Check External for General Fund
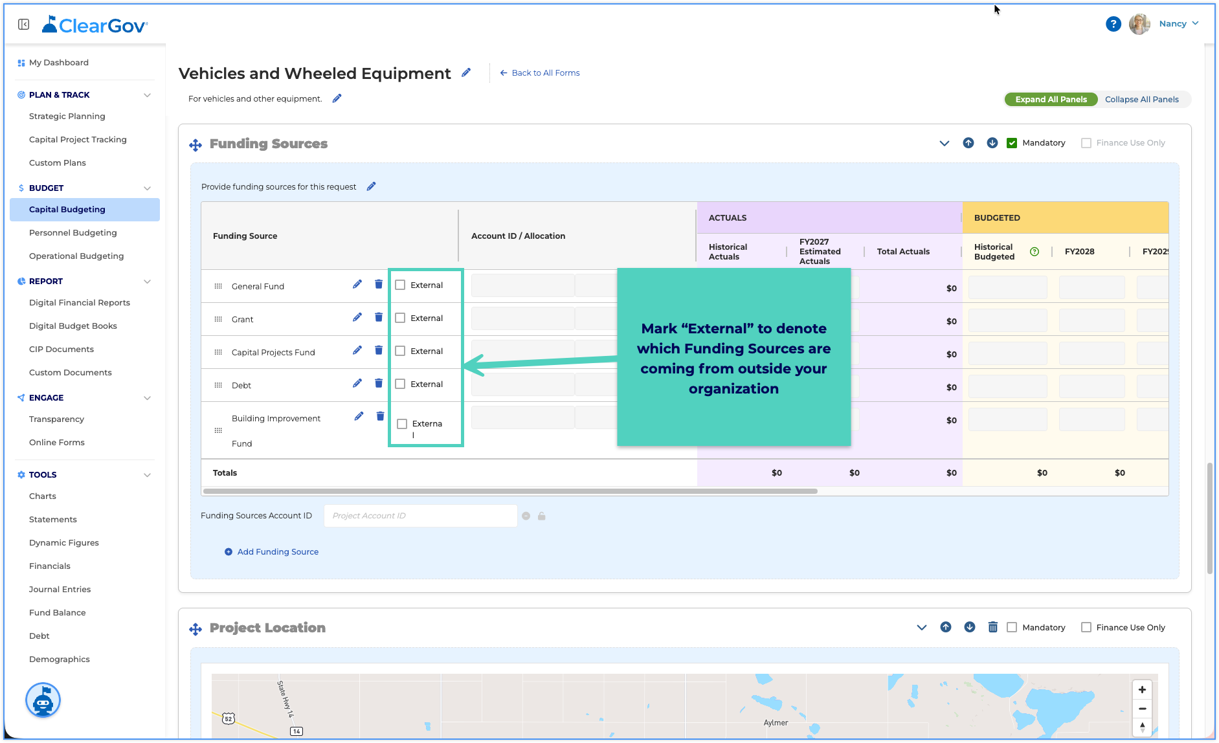The width and height of the screenshot is (1219, 743). tap(400, 285)
